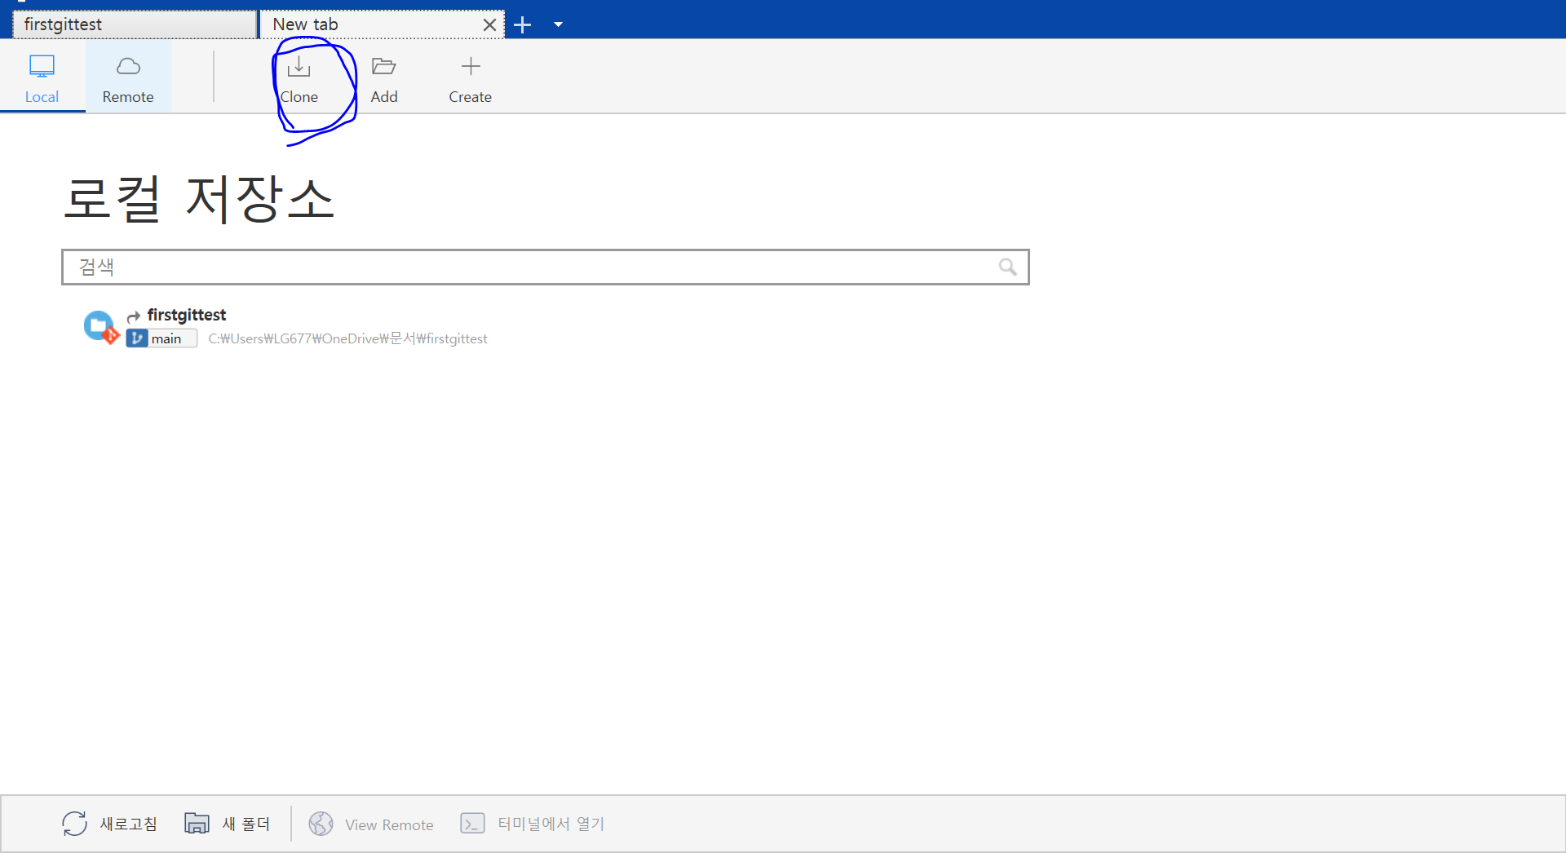Image resolution: width=1566 pixels, height=853 pixels.
Task: Click the refresh arrows icon
Action: [x=74, y=824]
